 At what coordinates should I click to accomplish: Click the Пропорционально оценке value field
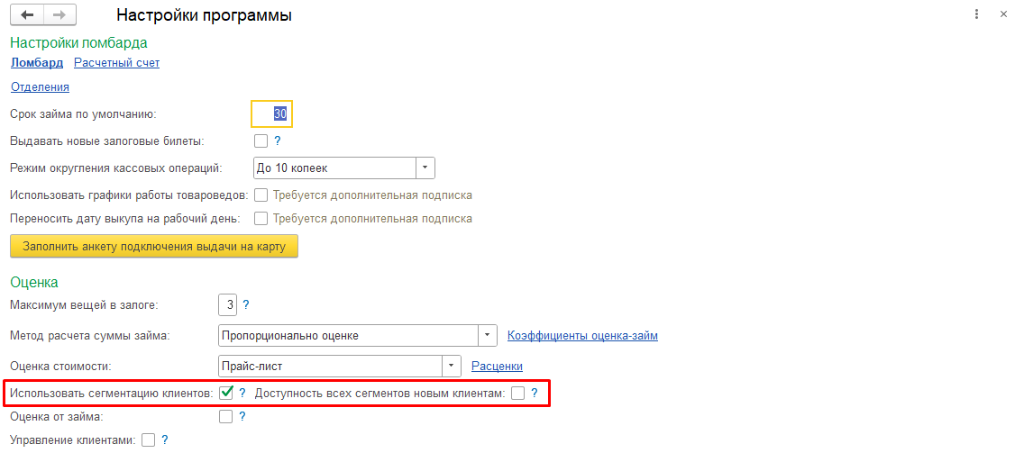348,335
